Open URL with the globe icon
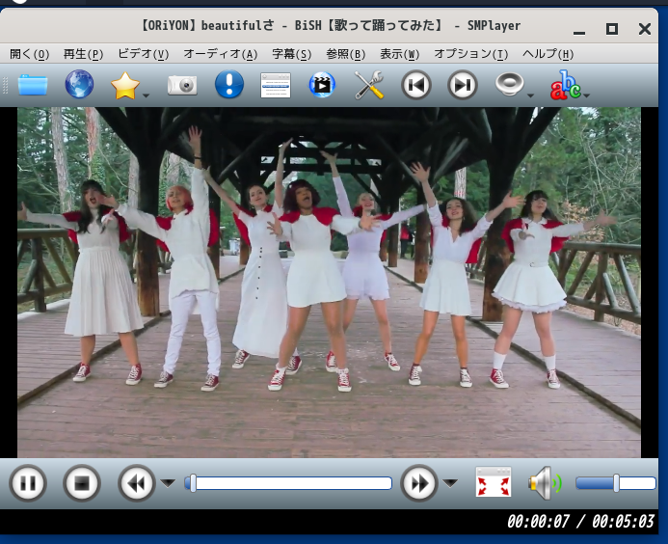 (x=79, y=84)
